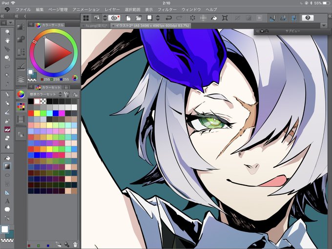
Task: Click the New document icon
Action: tap(128, 18)
